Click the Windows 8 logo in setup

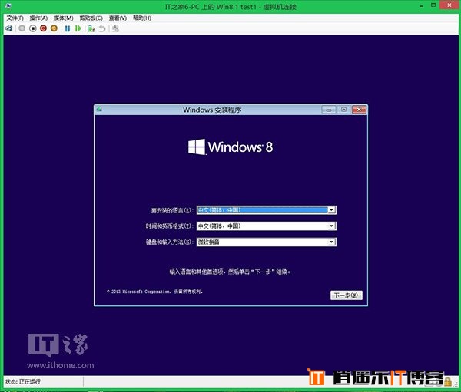pyautogui.click(x=230, y=147)
